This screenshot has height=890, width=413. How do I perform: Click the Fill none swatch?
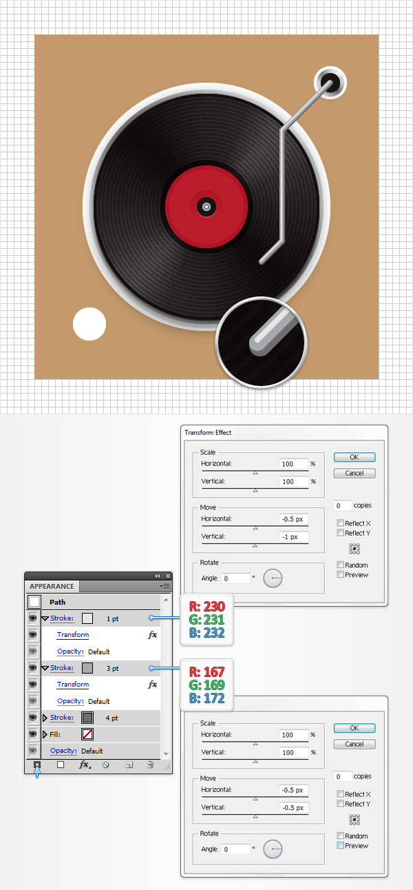[x=87, y=734]
